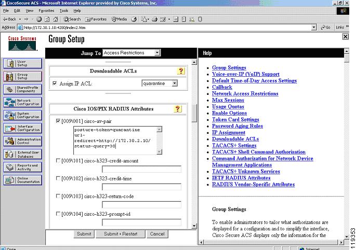The height and width of the screenshot is (250, 356).
Task: Open the Back button history dropdown arrow
Action: click(20, 19)
